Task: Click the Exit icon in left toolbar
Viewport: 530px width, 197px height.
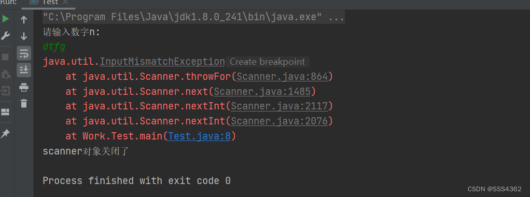Action: pos(5,91)
